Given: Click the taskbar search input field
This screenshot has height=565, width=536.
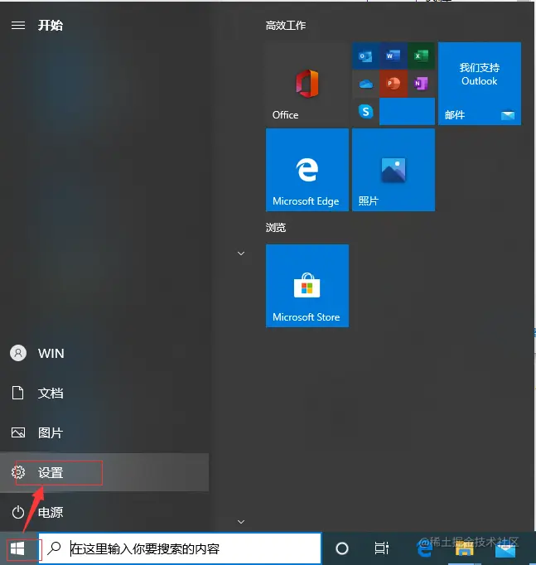Looking at the screenshot, I should click(x=180, y=548).
